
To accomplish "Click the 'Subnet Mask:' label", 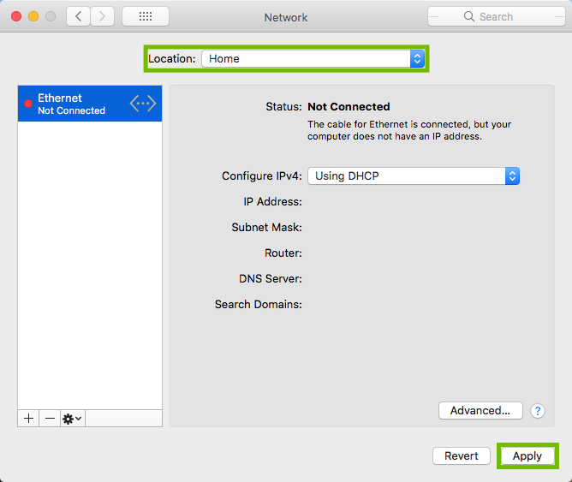I will [266, 227].
